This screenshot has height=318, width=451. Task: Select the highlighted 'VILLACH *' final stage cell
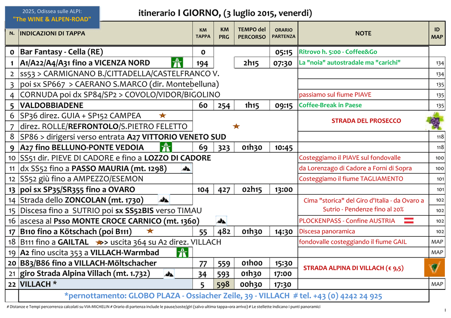(x=106, y=284)
